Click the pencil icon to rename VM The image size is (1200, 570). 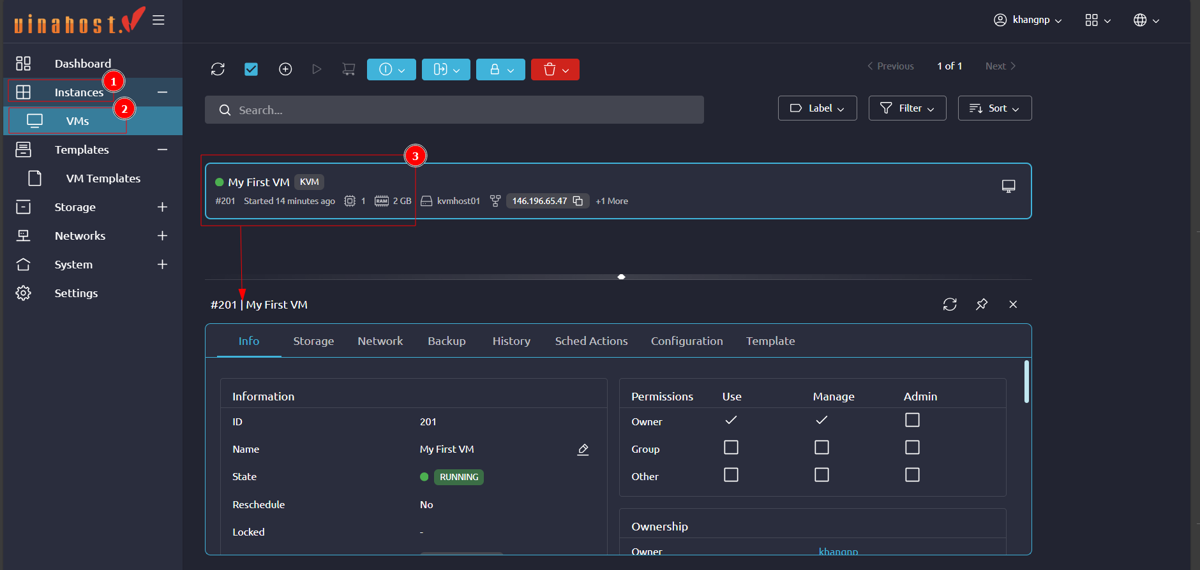tap(583, 449)
